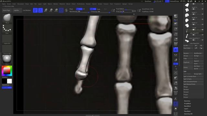Open the Preferences menu

pyautogui.click(x=81, y=4)
